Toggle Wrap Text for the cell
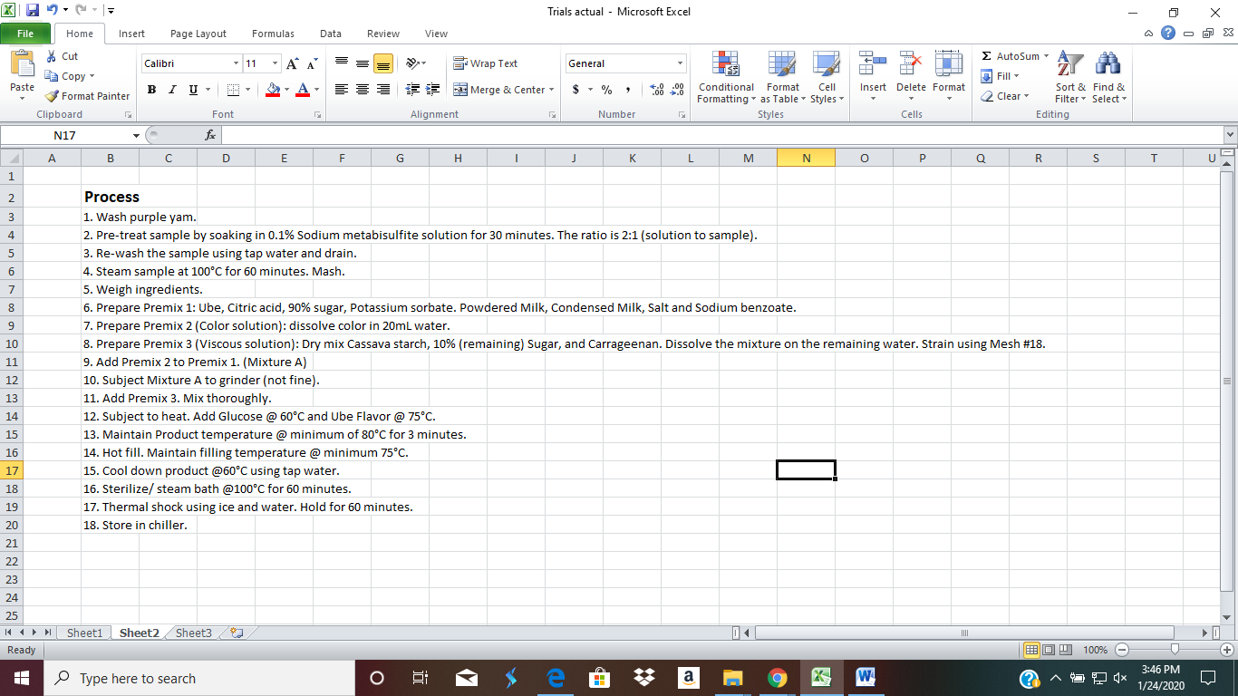Viewport: 1238px width, 696px height. (486, 63)
